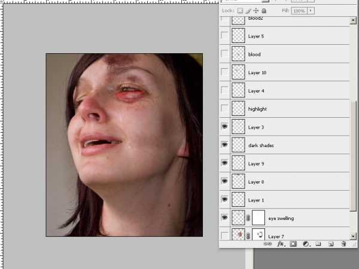
Task: Select Layer 8 thumbnail
Action: (x=238, y=181)
